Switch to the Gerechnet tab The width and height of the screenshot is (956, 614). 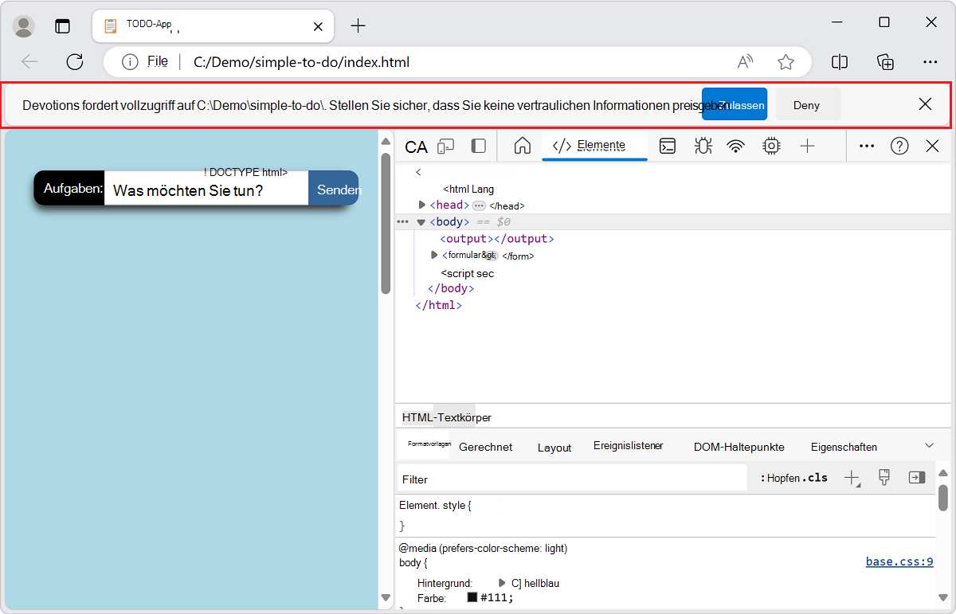[x=485, y=447]
